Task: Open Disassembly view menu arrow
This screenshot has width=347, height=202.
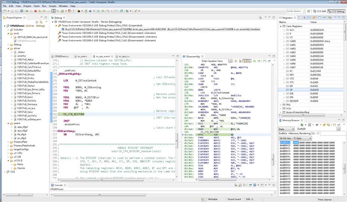Action: coord(274,60)
